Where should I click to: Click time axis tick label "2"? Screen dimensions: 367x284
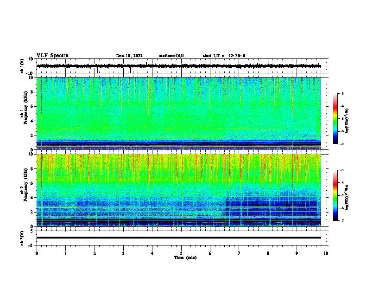[95, 253]
